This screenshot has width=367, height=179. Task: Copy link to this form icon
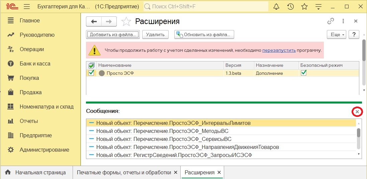pyautogui.click(x=331, y=21)
